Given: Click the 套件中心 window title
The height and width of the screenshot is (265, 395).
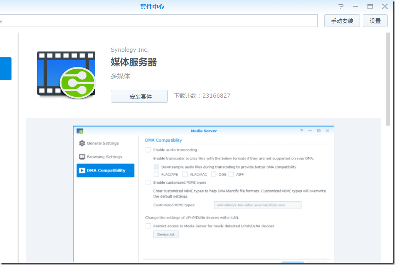Looking at the screenshot, I should 152,6.
